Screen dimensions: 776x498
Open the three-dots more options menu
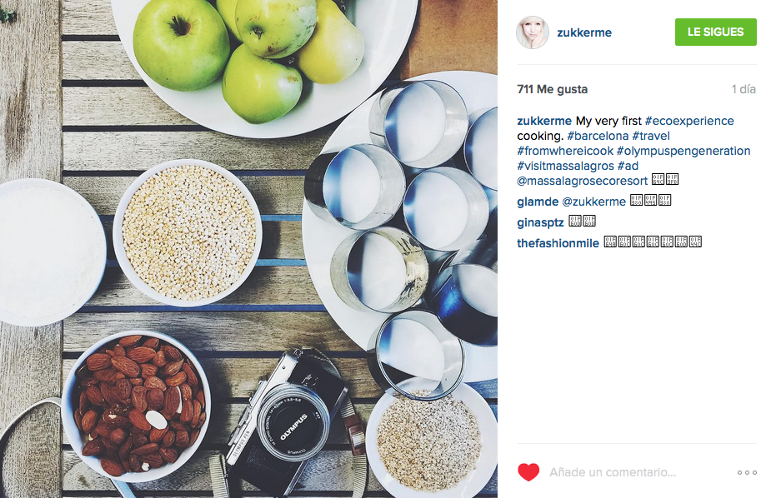[x=747, y=473]
